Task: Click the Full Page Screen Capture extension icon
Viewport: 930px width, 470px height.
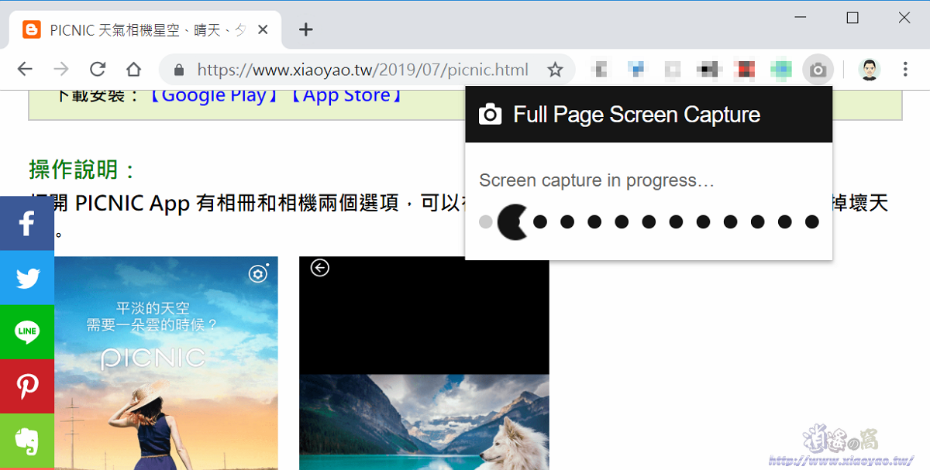Action: tap(818, 70)
